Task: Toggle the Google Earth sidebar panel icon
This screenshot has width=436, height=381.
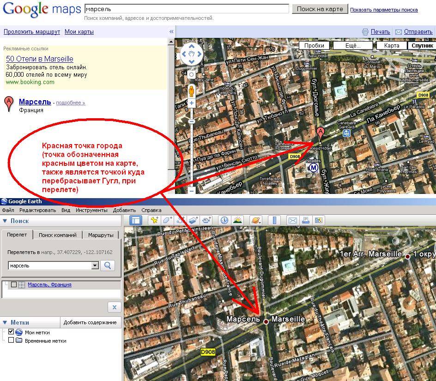Action: [x=136, y=220]
